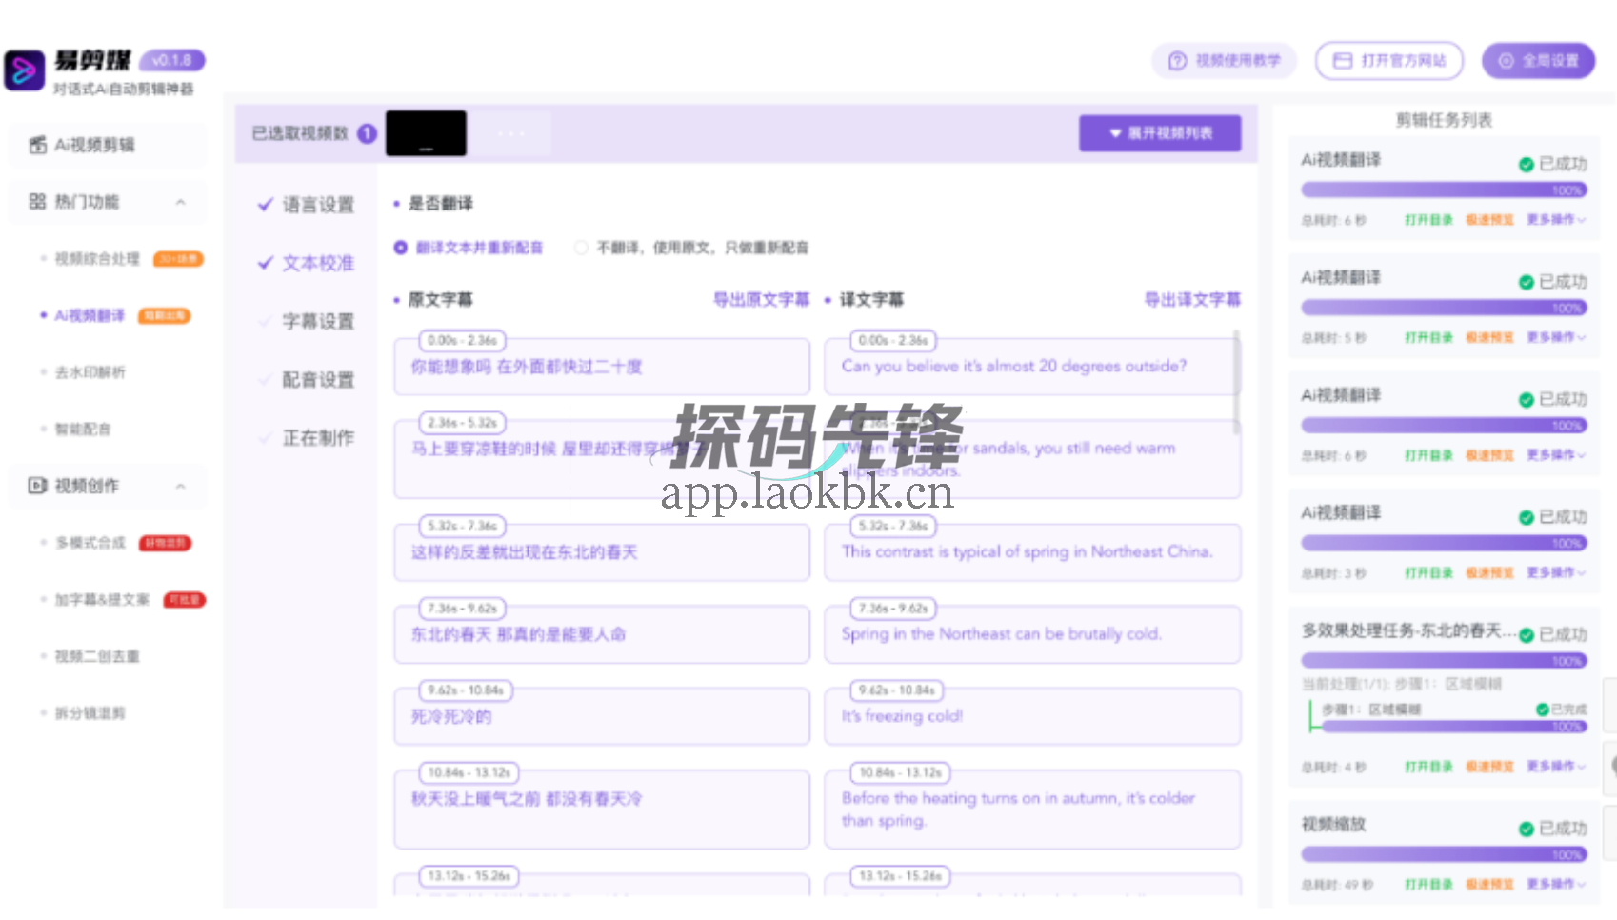
Task: Select 去水印解析 in the sidebar
Action: click(90, 372)
